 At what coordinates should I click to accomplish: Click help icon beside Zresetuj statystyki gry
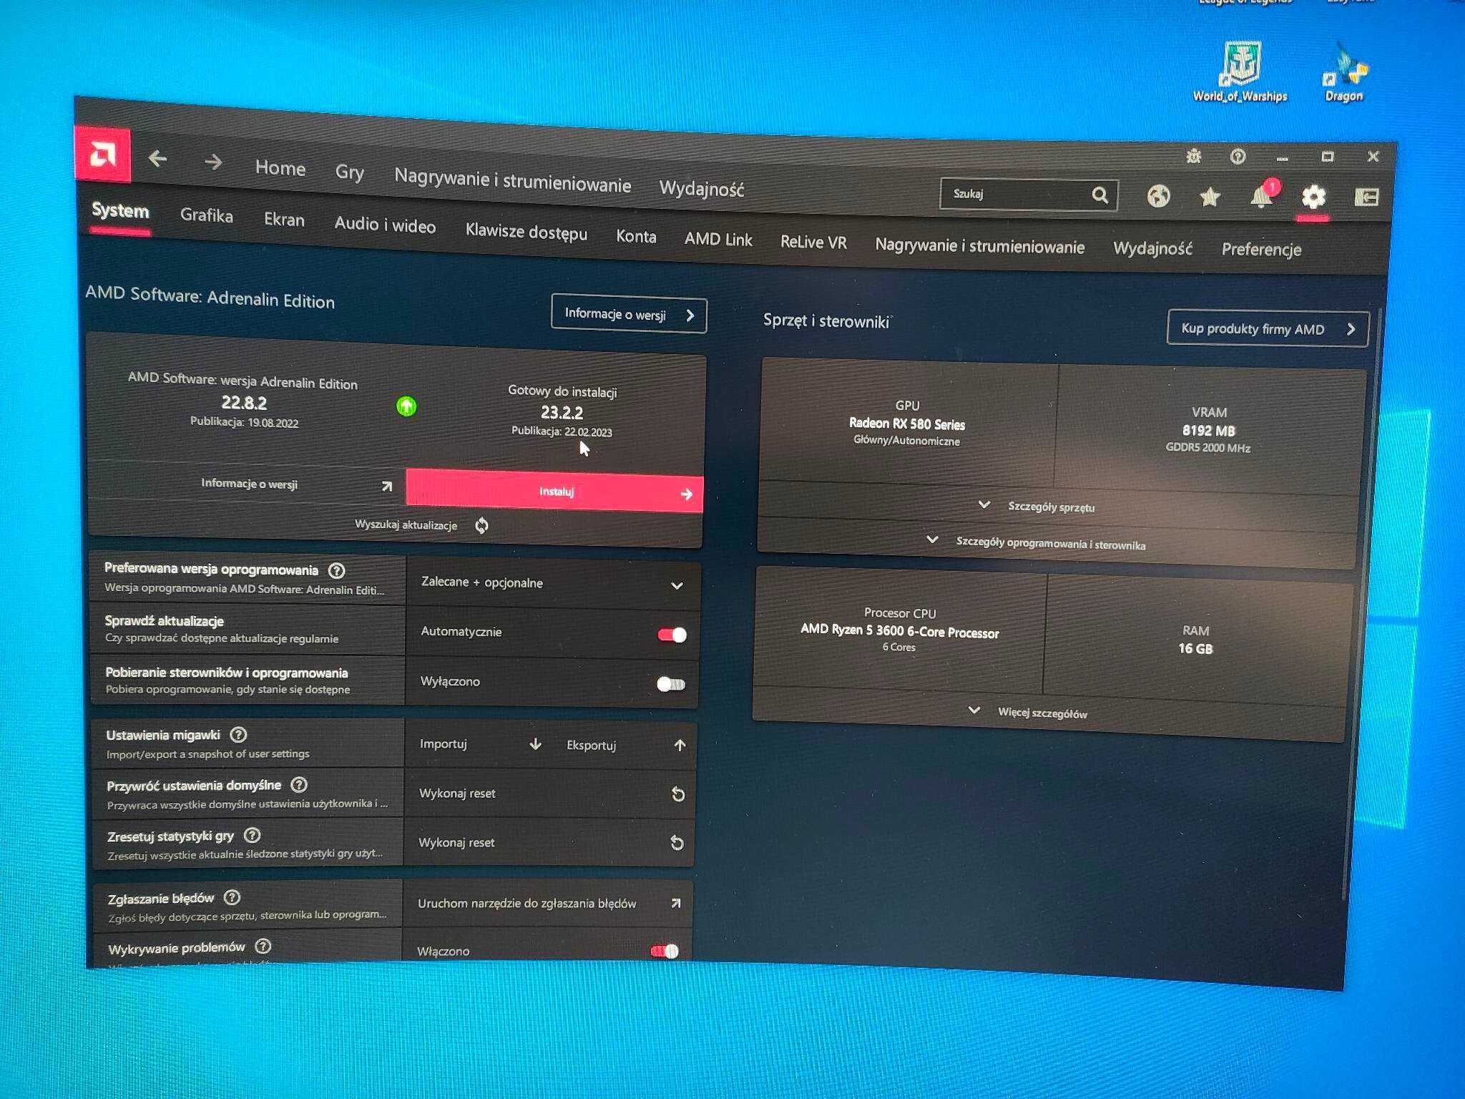click(253, 835)
